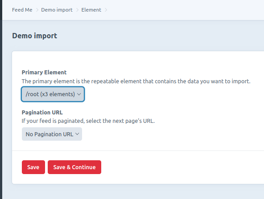This screenshot has width=264, height=199.
Task: Click the arrow icon in Pagination URL select
Action: pyautogui.click(x=77, y=134)
